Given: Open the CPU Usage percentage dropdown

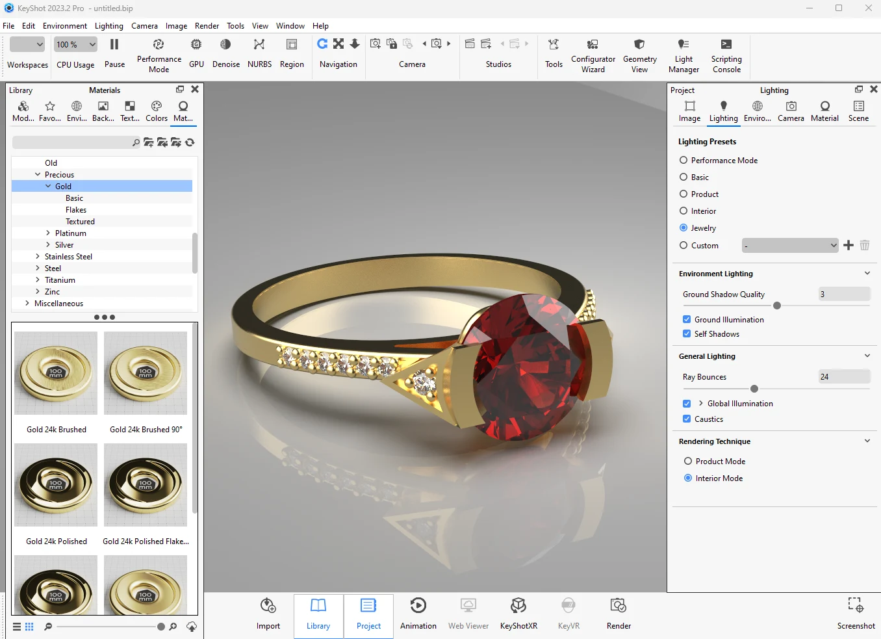Looking at the screenshot, I should coord(75,44).
